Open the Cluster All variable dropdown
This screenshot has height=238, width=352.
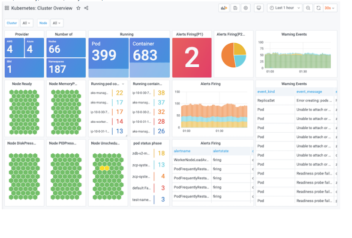[x=26, y=23]
